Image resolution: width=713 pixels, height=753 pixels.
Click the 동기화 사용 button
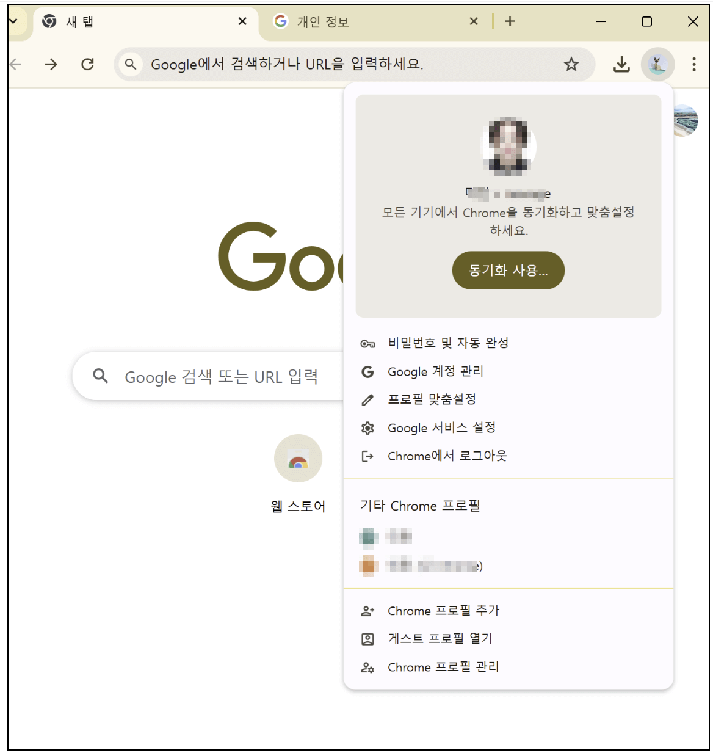point(508,271)
